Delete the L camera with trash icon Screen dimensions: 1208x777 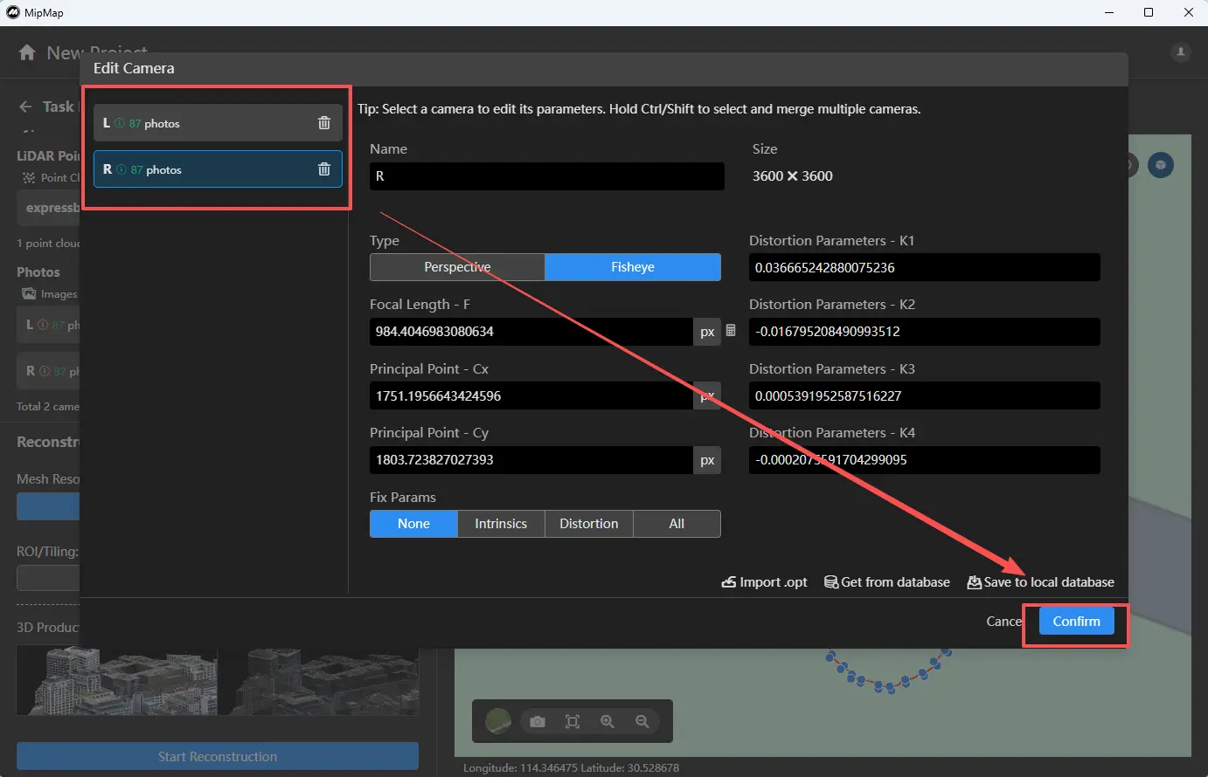324,123
